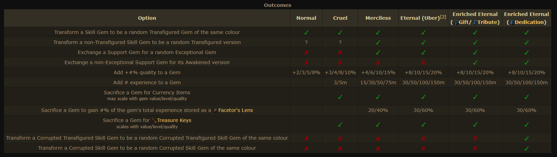Click the Merciless column header
557x157 pixels.
[x=378, y=18]
